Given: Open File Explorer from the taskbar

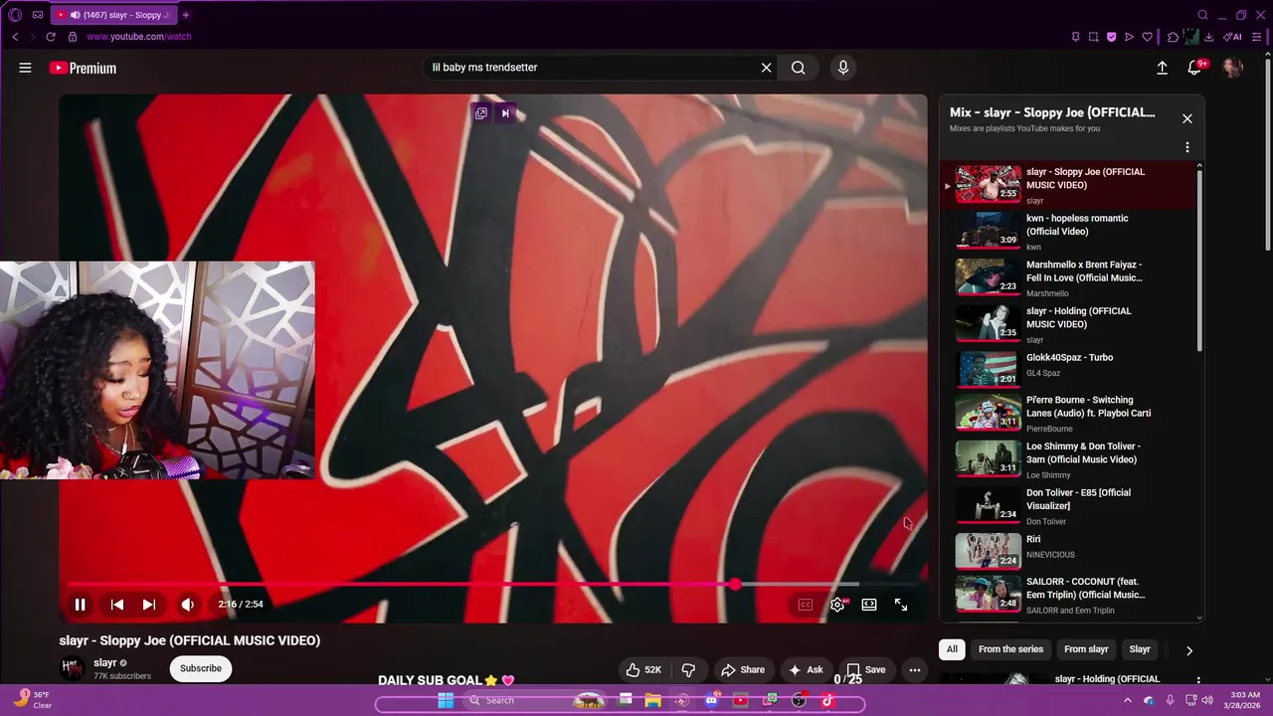Looking at the screenshot, I should click(x=653, y=700).
